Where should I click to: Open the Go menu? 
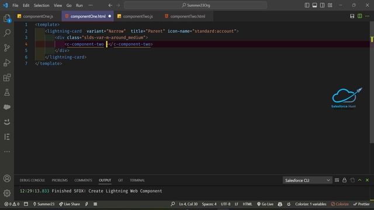69,5
